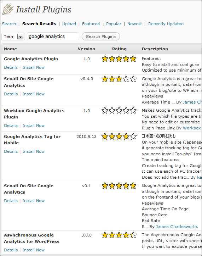Go back to the Search tab
Image resolution: width=202 pixels, height=256 pixels.
(9, 24)
